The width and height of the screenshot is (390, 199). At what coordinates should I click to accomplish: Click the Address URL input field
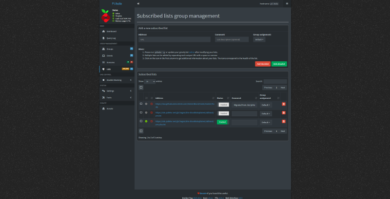pyautogui.click(x=175, y=39)
